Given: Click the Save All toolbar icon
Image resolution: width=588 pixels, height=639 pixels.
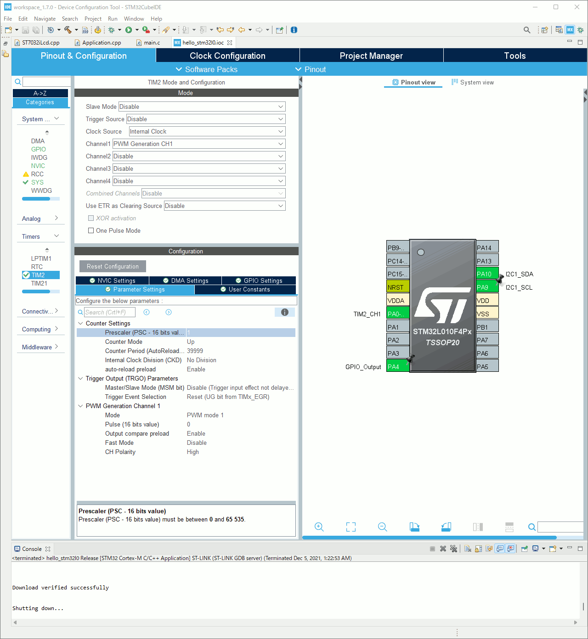Looking at the screenshot, I should (x=36, y=30).
